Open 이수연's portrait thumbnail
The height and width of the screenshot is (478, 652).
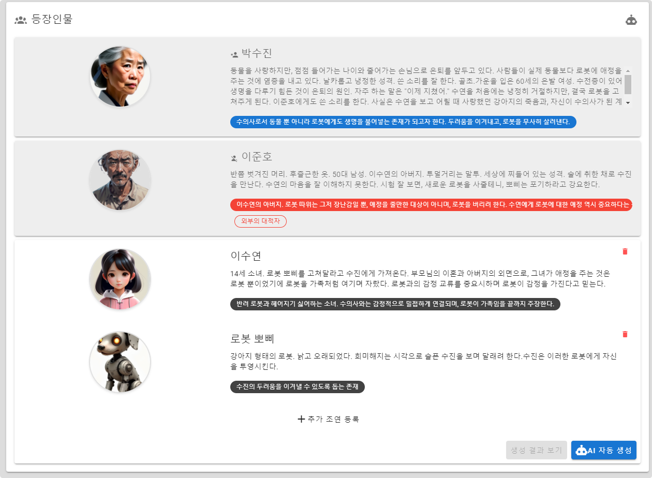(x=120, y=279)
